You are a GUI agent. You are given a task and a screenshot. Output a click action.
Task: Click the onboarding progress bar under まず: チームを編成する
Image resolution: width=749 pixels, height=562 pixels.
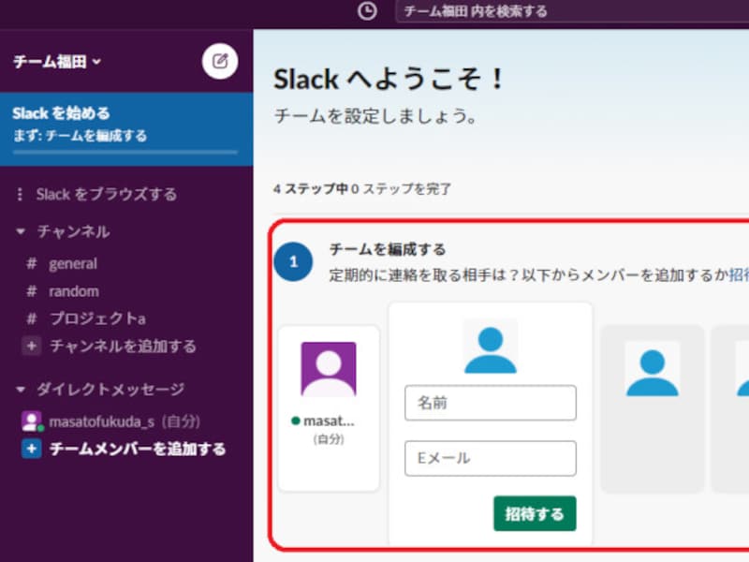(125, 153)
